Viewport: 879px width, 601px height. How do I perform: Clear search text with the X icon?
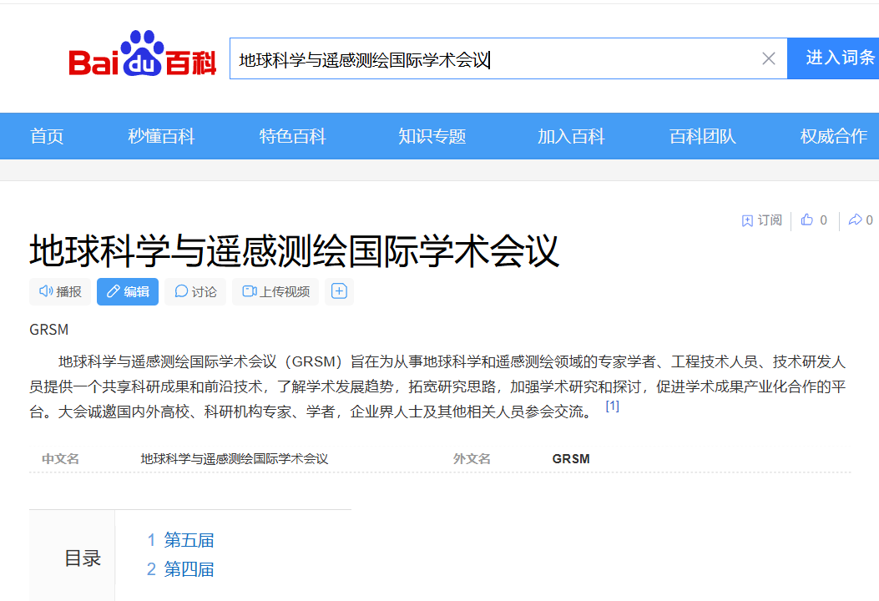click(x=769, y=58)
